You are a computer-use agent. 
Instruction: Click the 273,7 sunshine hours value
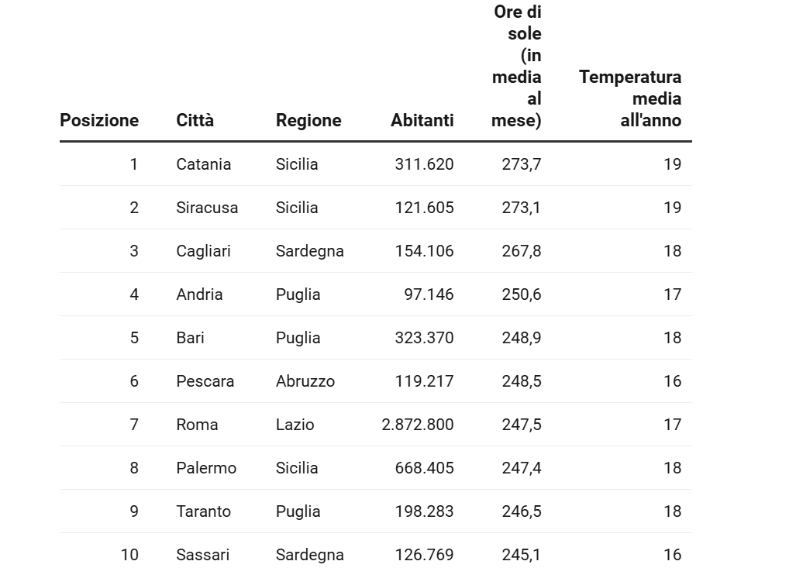tap(522, 164)
